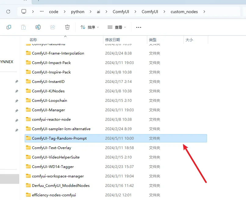Click the This PC monitor icon

[24, 12]
